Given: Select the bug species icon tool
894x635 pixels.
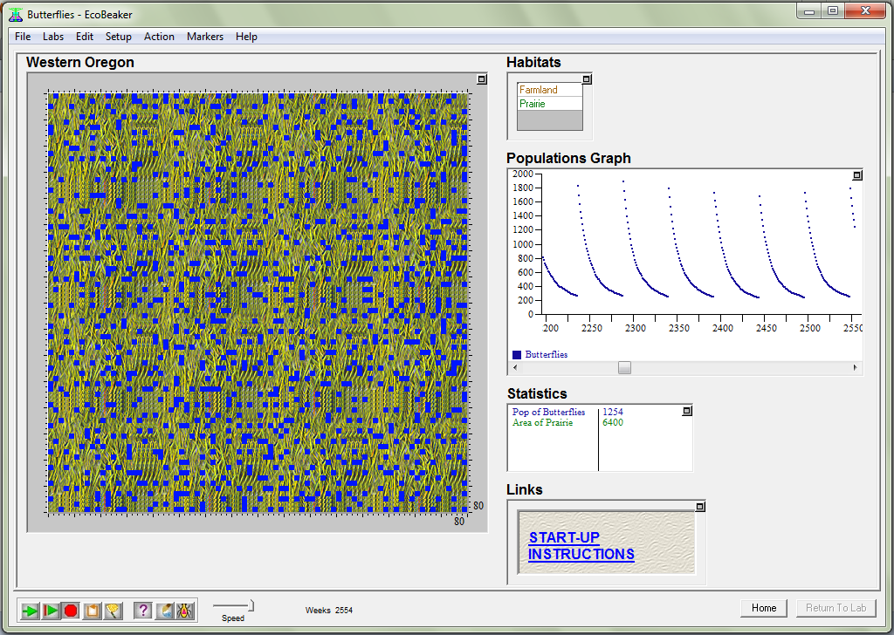Looking at the screenshot, I should pyautogui.click(x=185, y=611).
